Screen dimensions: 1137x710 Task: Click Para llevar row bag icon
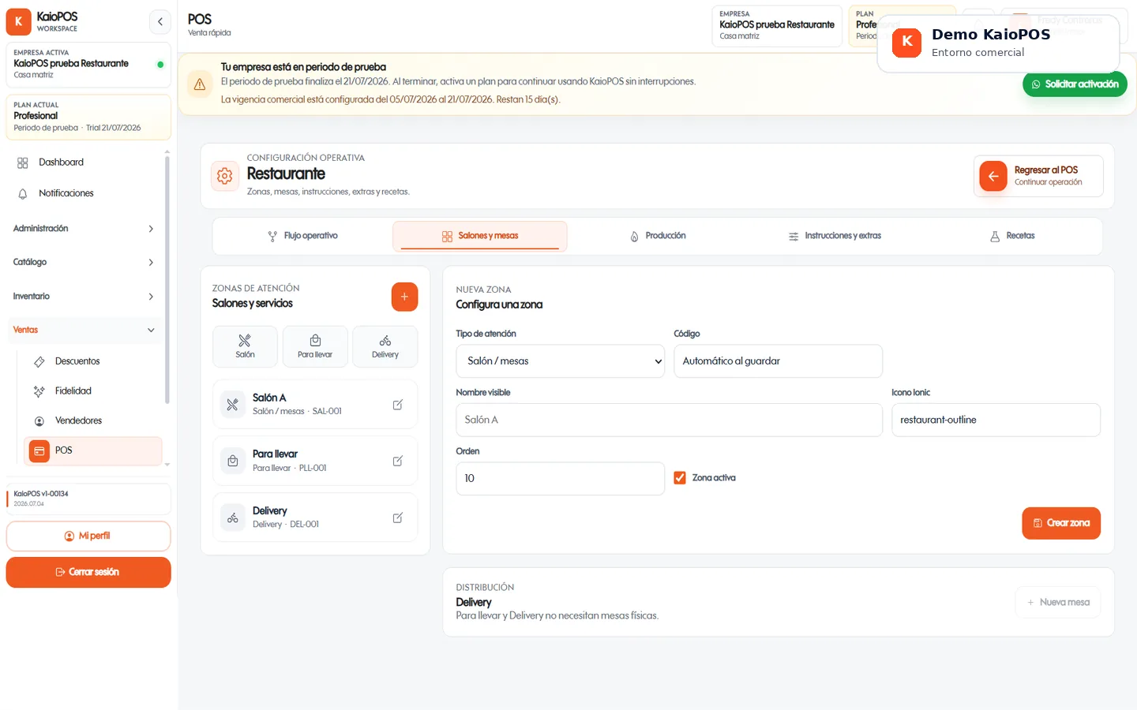pos(232,461)
